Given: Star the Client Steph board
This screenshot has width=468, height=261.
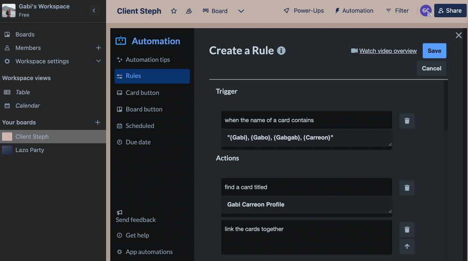Looking at the screenshot, I should [174, 11].
